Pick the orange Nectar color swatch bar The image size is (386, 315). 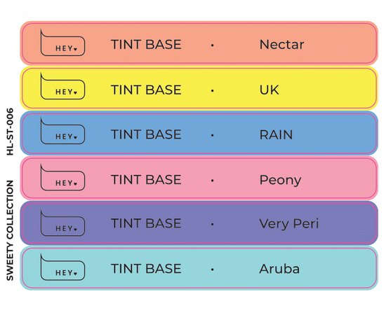tap(199, 43)
